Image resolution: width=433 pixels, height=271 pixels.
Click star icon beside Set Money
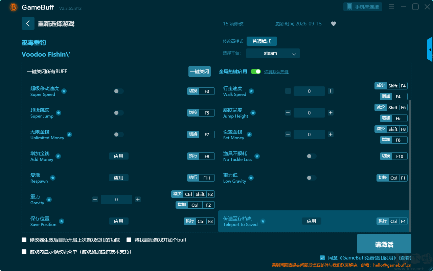click(249, 134)
